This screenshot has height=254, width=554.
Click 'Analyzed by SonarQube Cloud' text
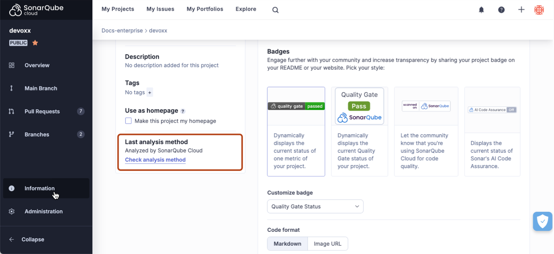pyautogui.click(x=164, y=150)
